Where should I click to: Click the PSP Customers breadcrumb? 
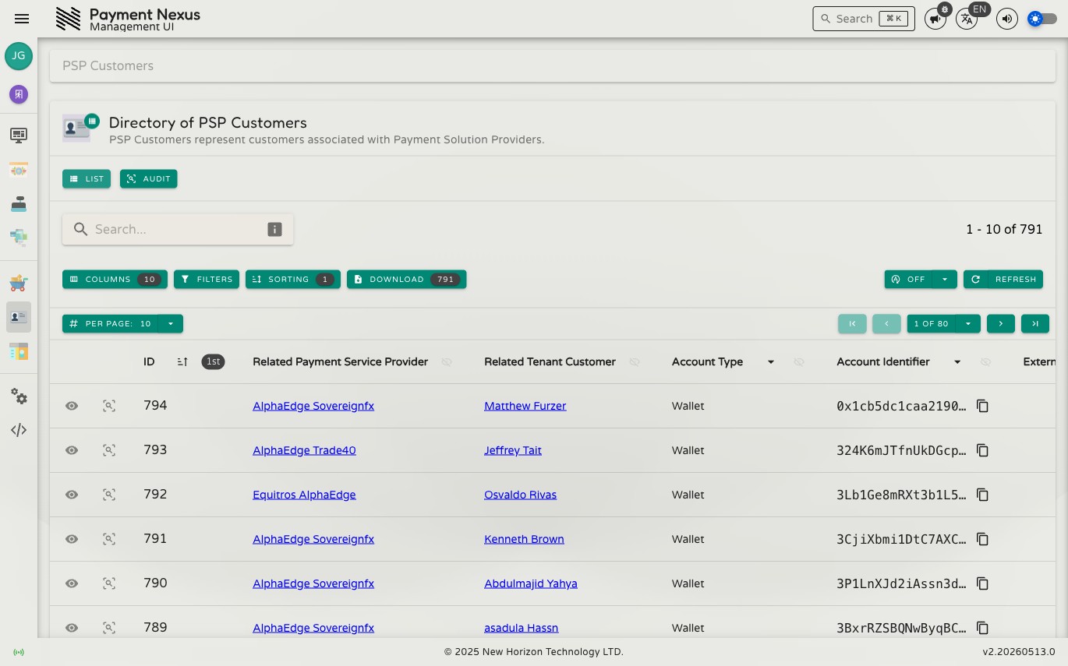(x=108, y=65)
